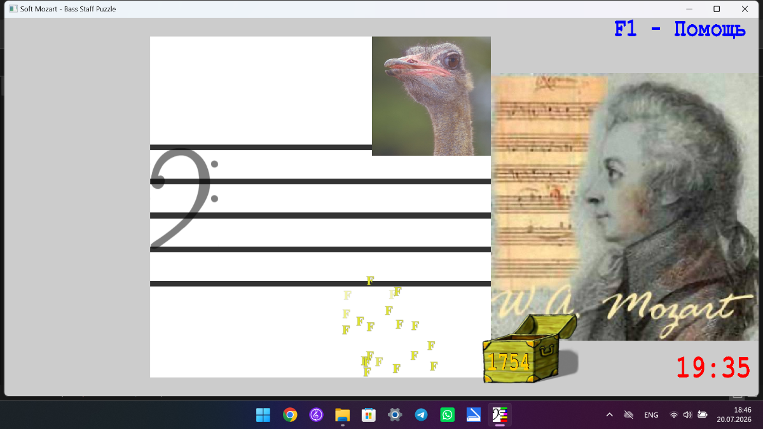The width and height of the screenshot is (763, 429).
Task: Click the W. A. Mozart portrait image
Action: [624, 207]
